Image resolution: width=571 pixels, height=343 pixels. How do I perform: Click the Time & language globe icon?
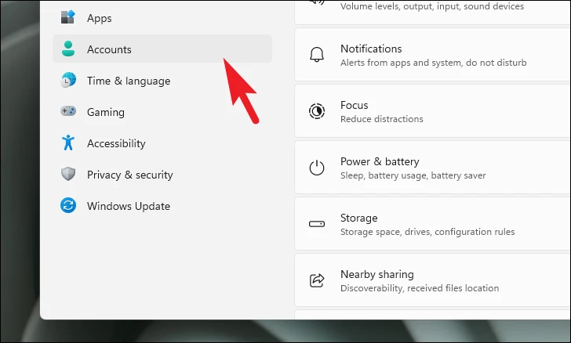click(68, 80)
